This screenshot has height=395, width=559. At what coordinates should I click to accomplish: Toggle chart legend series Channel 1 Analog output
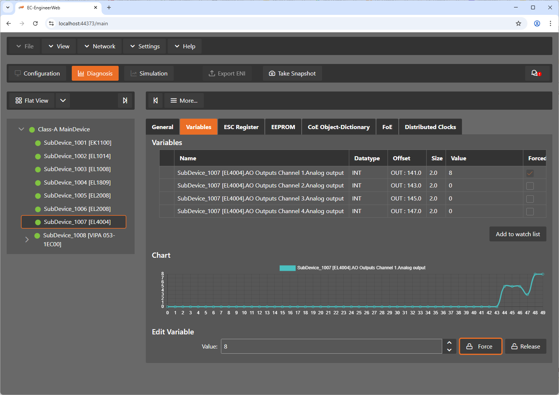tap(352, 268)
